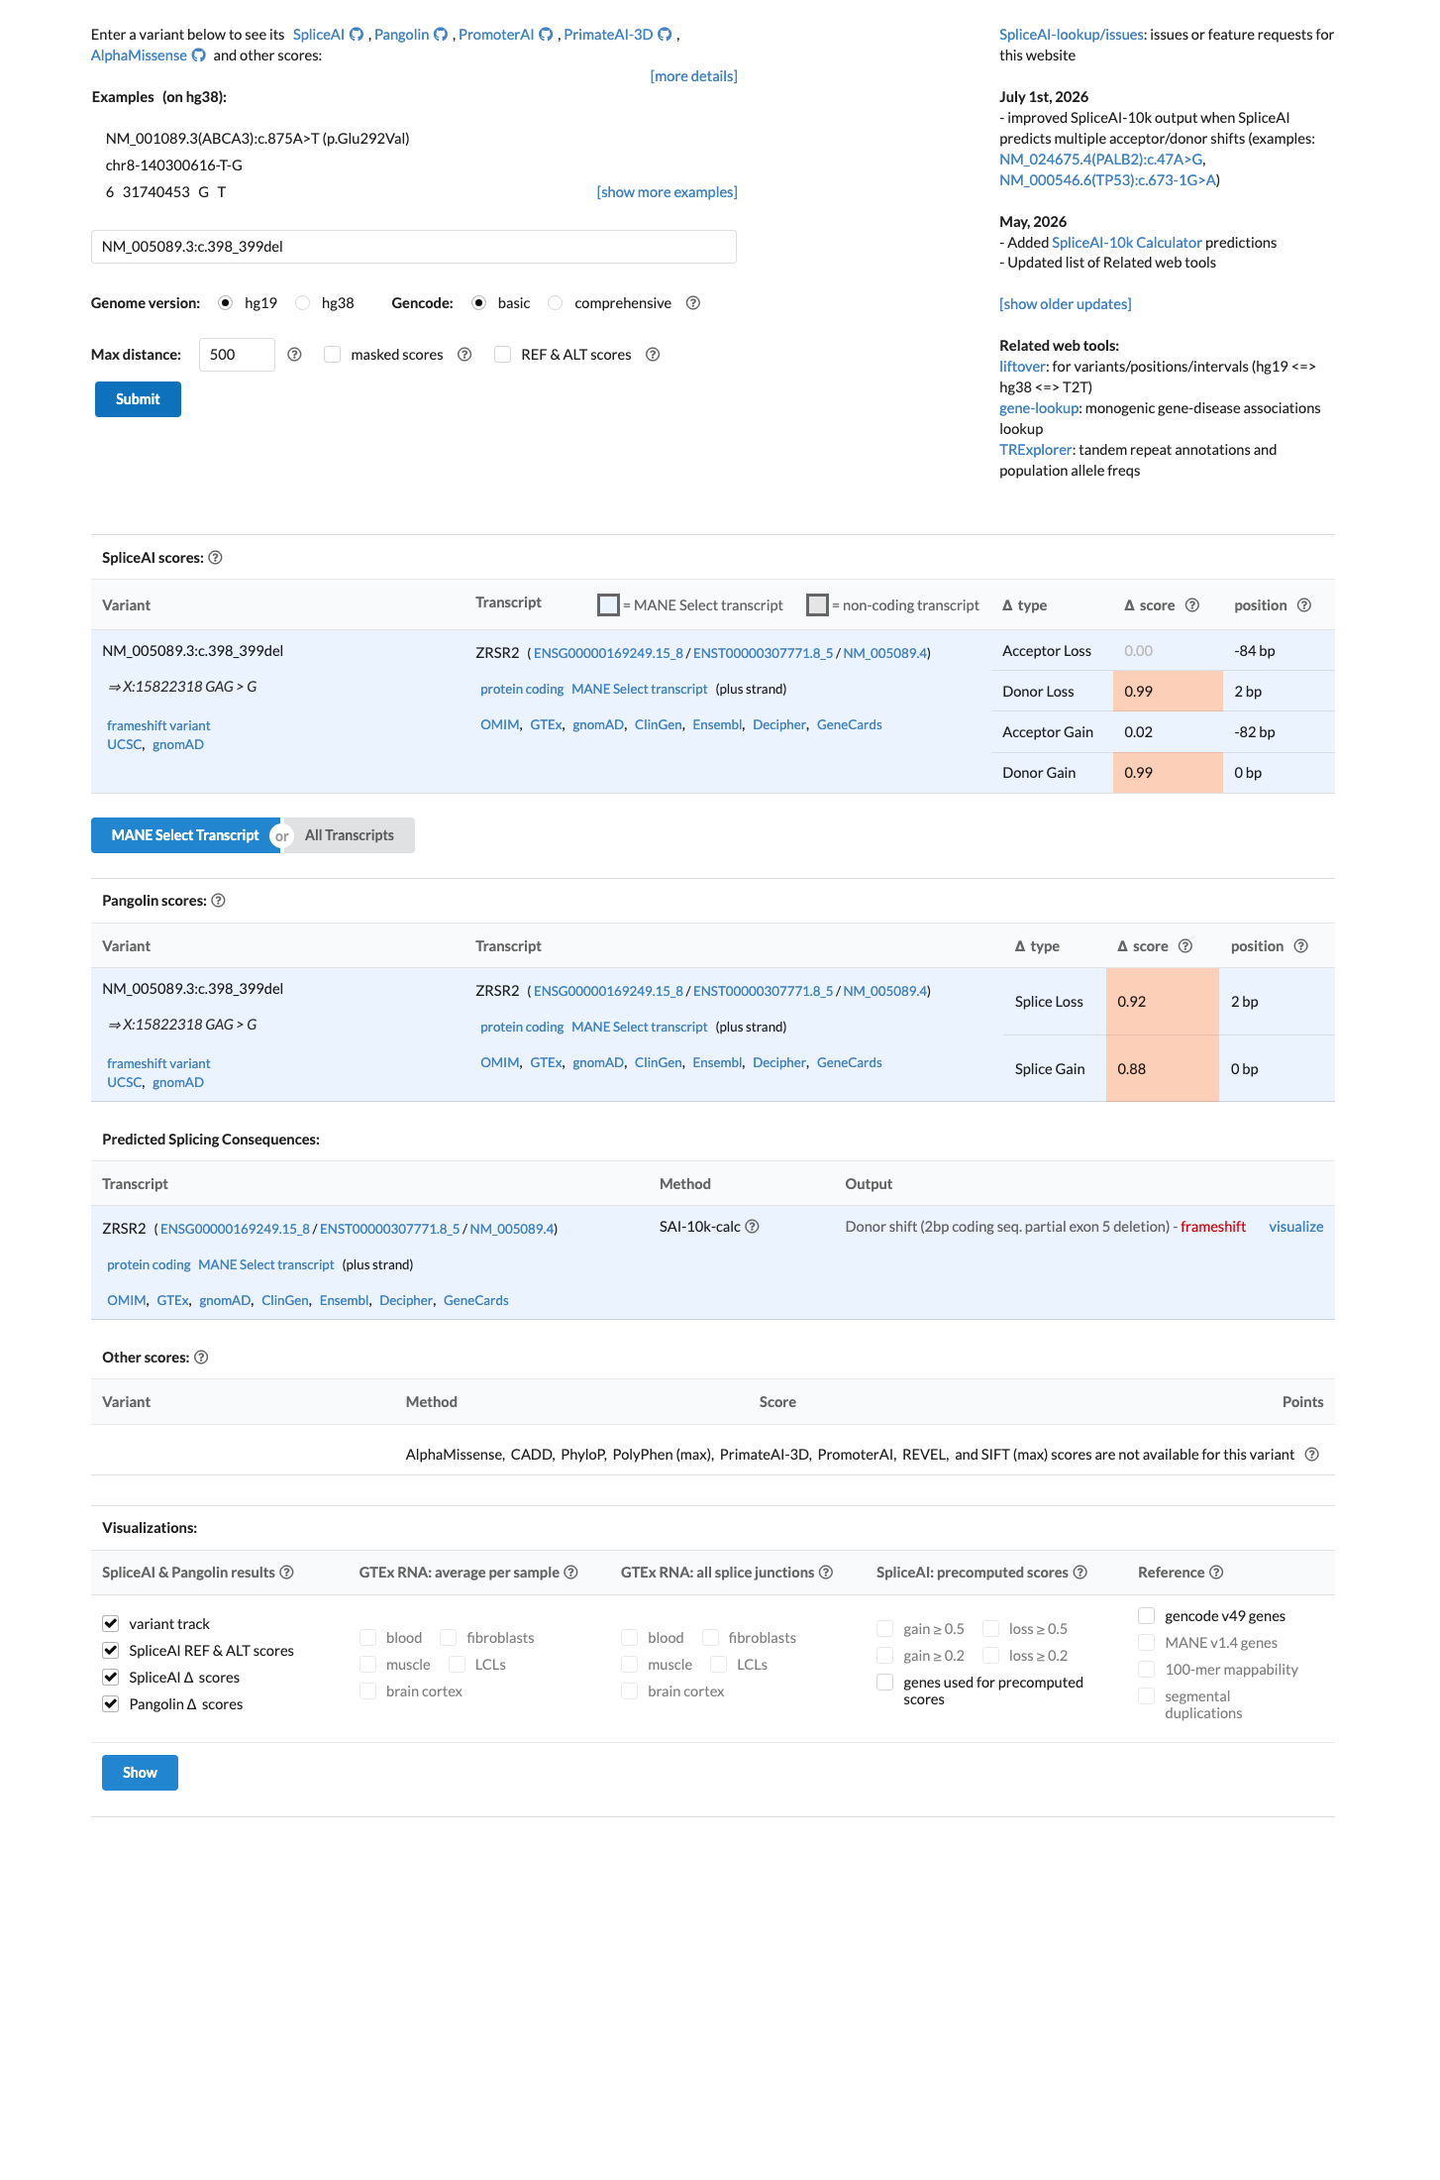The height and width of the screenshot is (2180, 1440).
Task: Open frameshift variant link in SpliceAI row
Action: 158,726
